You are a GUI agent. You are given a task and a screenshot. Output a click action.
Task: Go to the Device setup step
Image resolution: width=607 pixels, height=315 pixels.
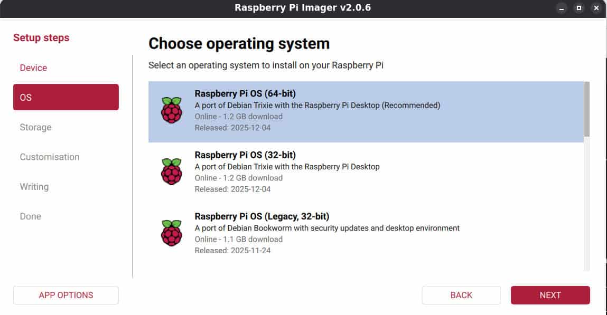click(33, 68)
